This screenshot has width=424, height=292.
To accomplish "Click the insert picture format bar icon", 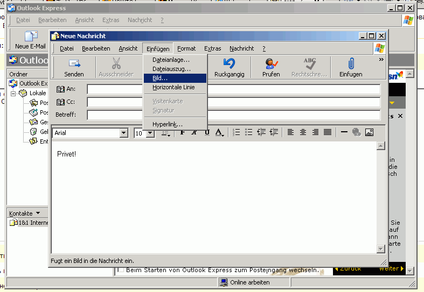I will (370, 132).
